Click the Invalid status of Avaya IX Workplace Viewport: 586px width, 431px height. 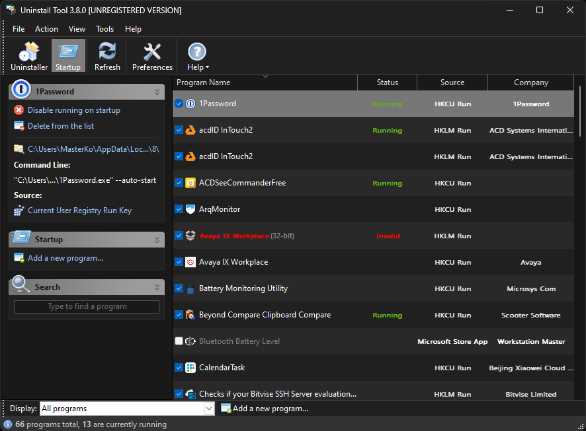pos(388,236)
